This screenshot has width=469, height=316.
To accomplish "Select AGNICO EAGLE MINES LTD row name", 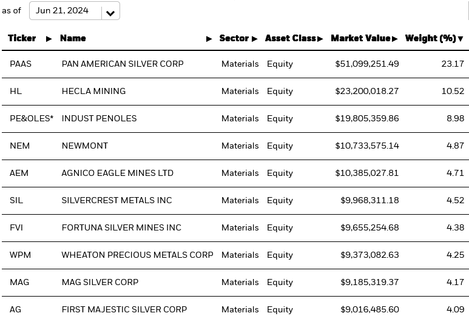I will (117, 173).
